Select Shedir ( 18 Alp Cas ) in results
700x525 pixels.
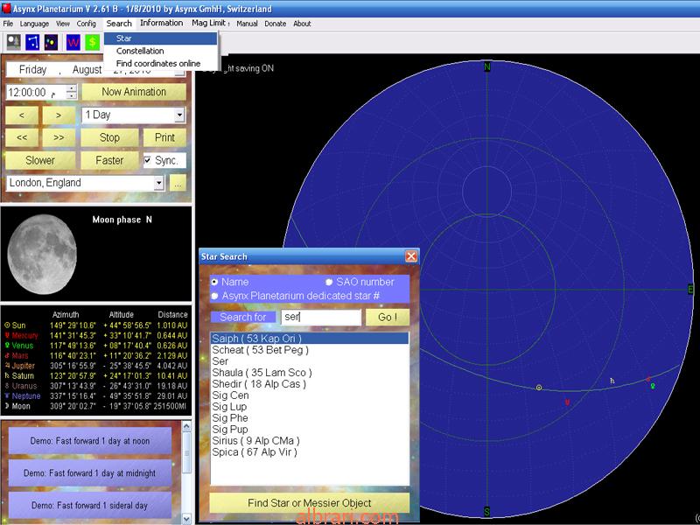point(310,384)
